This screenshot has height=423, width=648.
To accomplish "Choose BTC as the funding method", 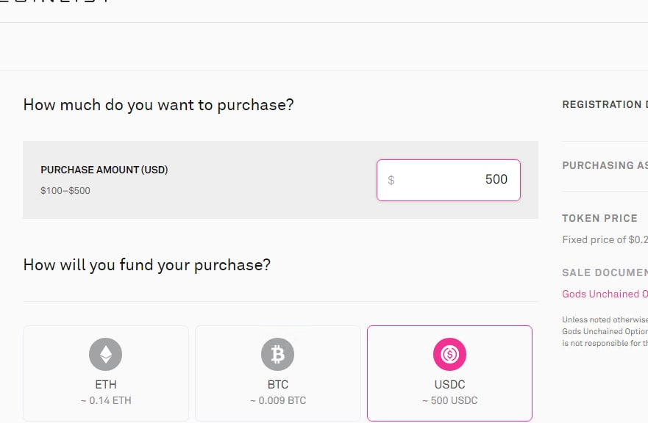I will 277,385.
